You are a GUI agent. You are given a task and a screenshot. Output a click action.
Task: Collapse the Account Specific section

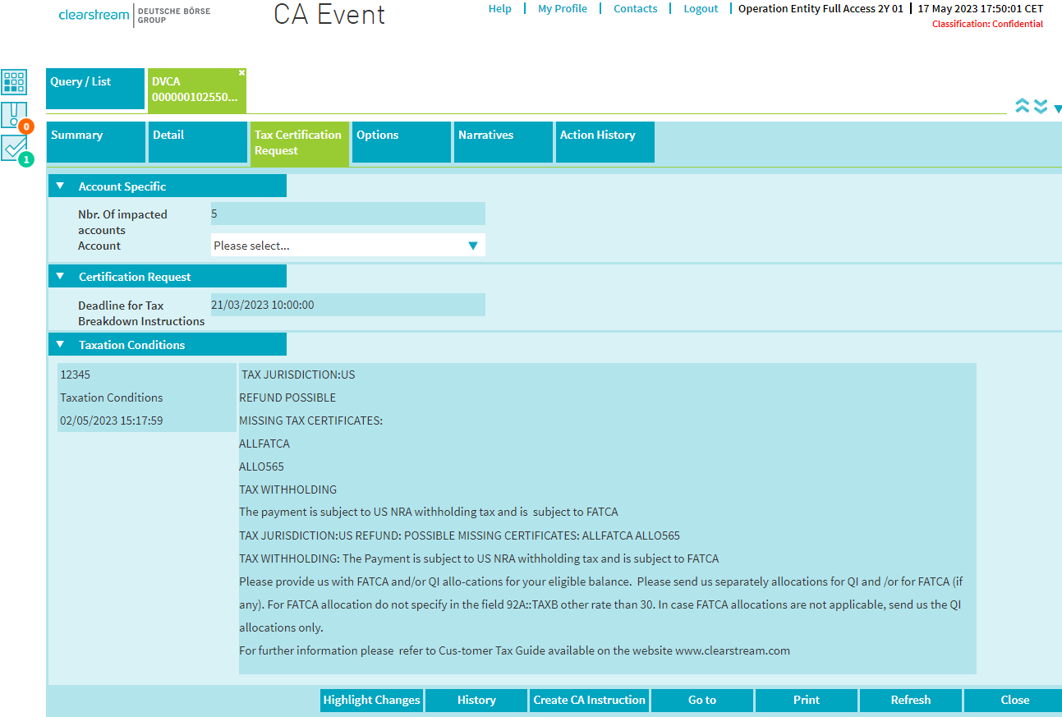pos(60,186)
